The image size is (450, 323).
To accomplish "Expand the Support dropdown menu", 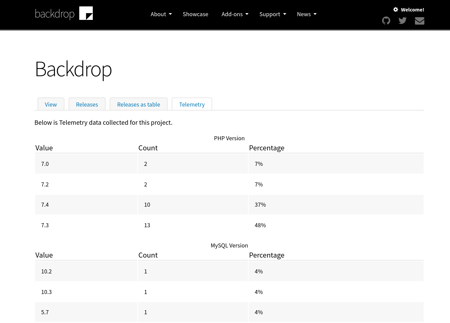I will point(273,14).
